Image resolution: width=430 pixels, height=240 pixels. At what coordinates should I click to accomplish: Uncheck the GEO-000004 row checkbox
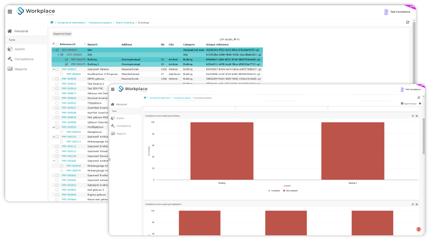[x=57, y=50]
